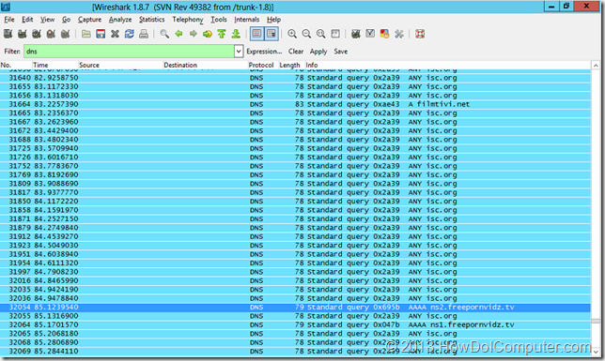Save this capture file icon
This screenshot has width=605, height=361.
pyautogui.click(x=101, y=34)
